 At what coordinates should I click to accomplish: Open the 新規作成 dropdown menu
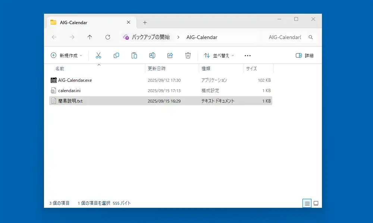[x=66, y=55]
